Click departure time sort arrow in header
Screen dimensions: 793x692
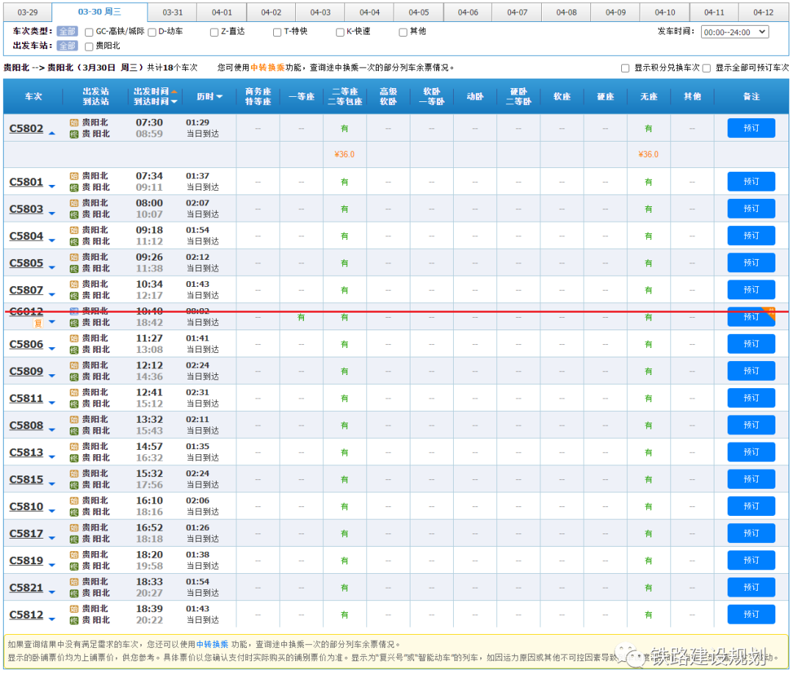click(174, 92)
